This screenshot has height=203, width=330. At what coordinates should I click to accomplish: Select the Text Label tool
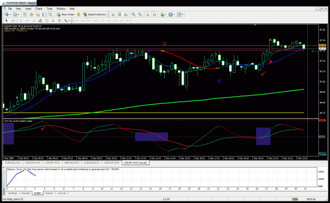pos(60,21)
